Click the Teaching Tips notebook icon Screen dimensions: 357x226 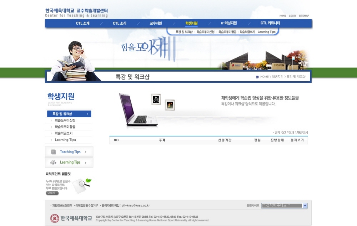pos(54,152)
